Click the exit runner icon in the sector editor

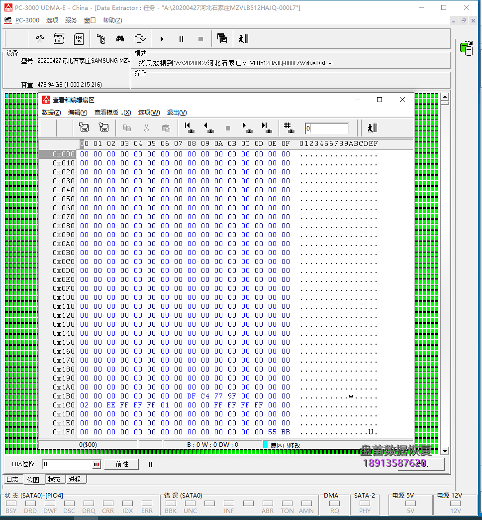[x=373, y=128]
